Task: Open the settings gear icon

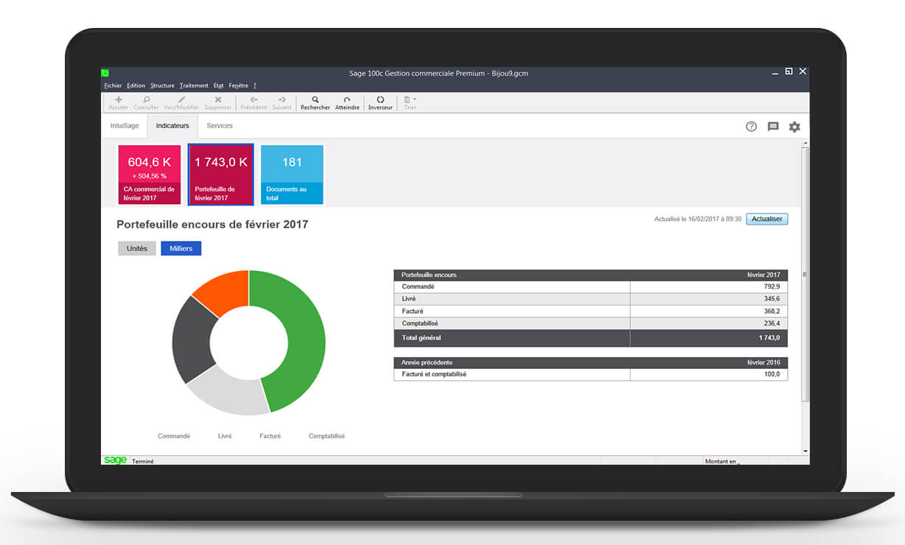Action: [794, 127]
